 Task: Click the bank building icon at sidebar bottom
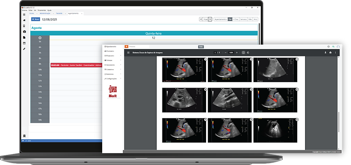tap(24, 136)
